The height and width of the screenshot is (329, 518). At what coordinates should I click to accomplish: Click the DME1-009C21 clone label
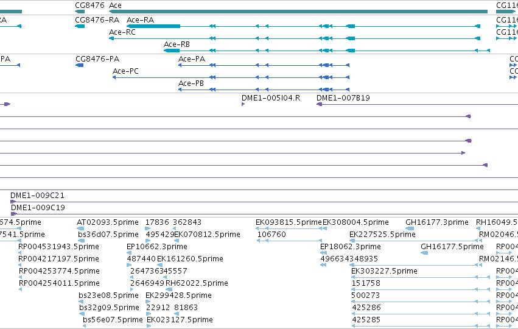pyautogui.click(x=37, y=196)
